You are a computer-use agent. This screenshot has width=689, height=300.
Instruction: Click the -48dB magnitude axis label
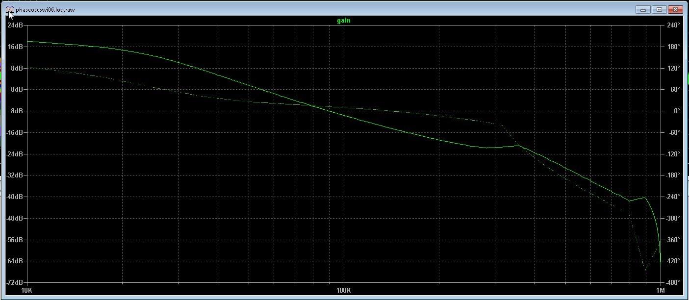(15, 218)
